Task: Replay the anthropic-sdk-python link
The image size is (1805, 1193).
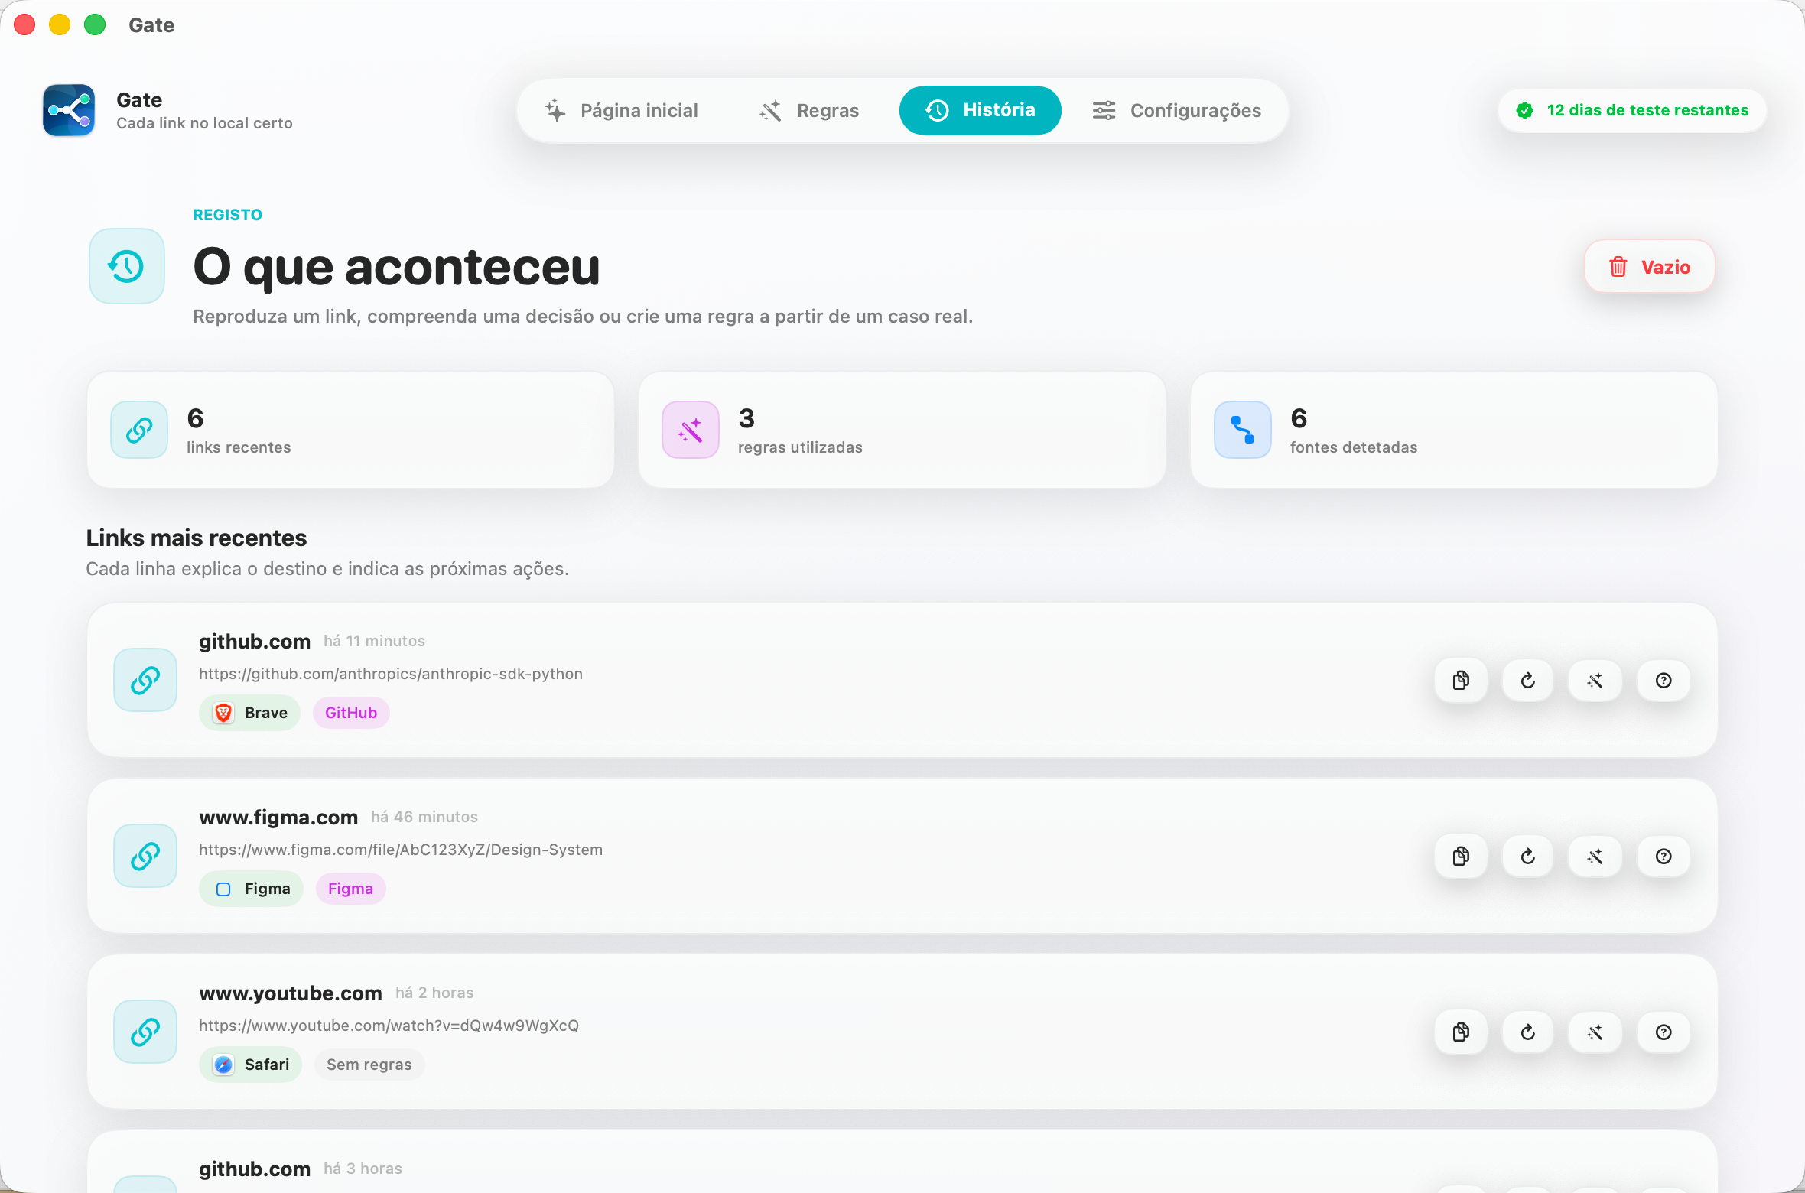Action: click(1528, 681)
